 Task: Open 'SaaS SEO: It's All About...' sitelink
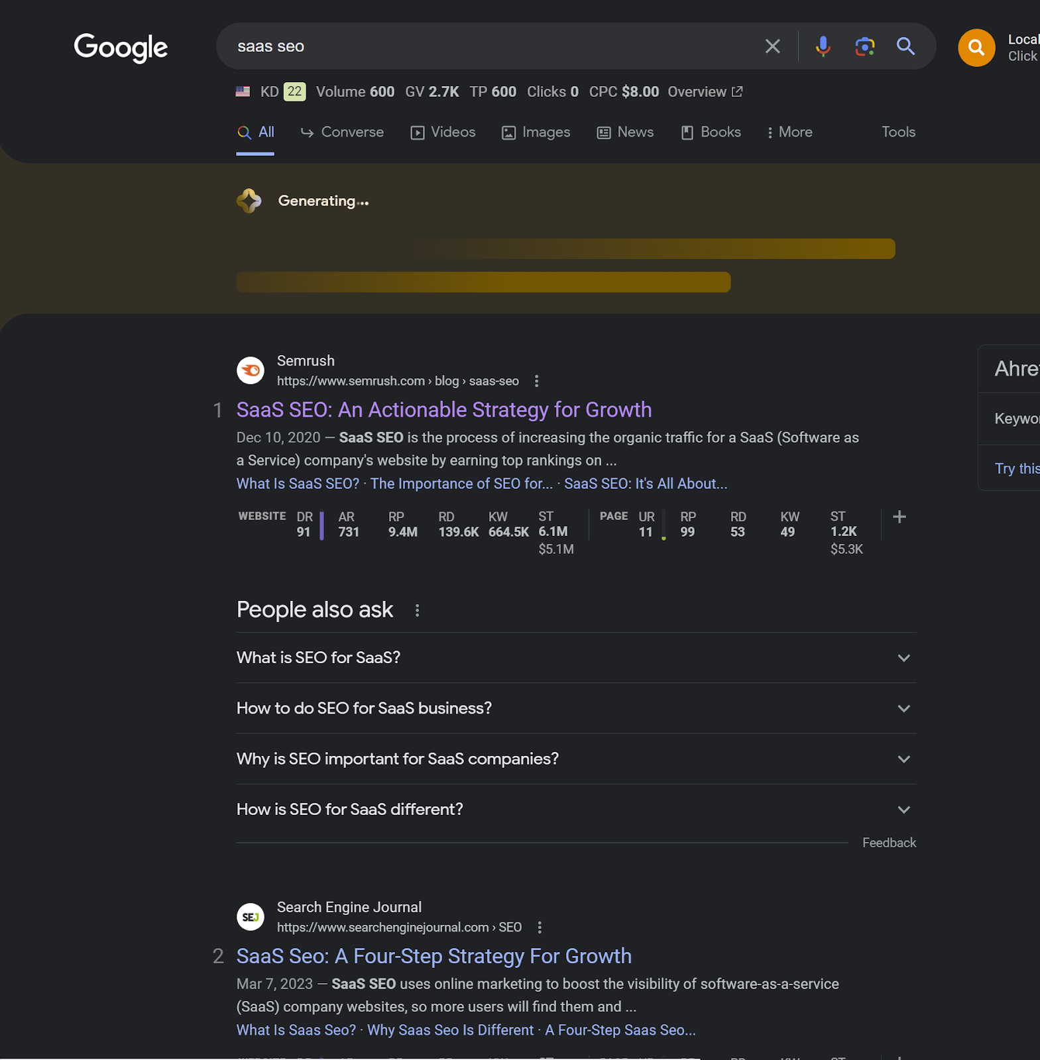pos(646,484)
